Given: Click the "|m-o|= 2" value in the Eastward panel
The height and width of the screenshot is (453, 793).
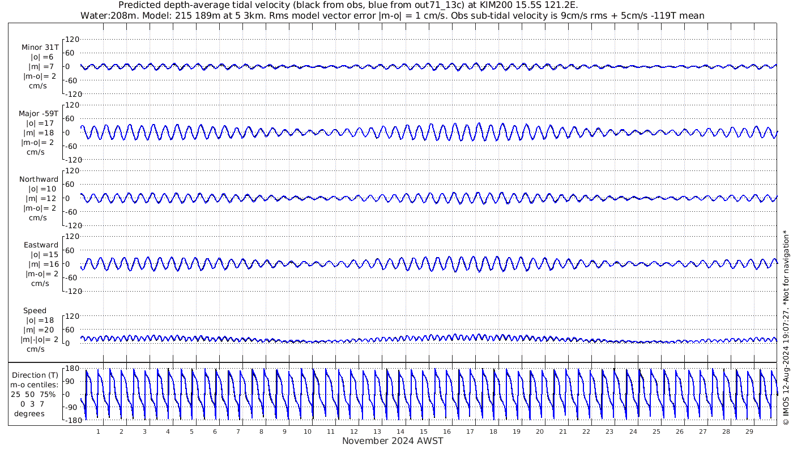Looking at the screenshot, I should [42, 273].
